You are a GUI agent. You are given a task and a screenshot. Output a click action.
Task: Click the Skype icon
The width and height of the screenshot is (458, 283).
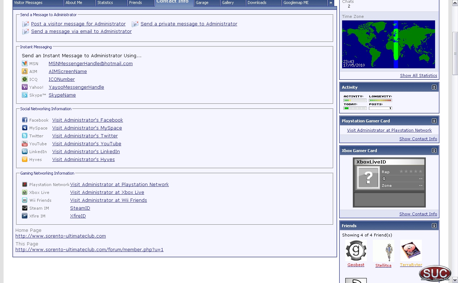[x=25, y=95]
